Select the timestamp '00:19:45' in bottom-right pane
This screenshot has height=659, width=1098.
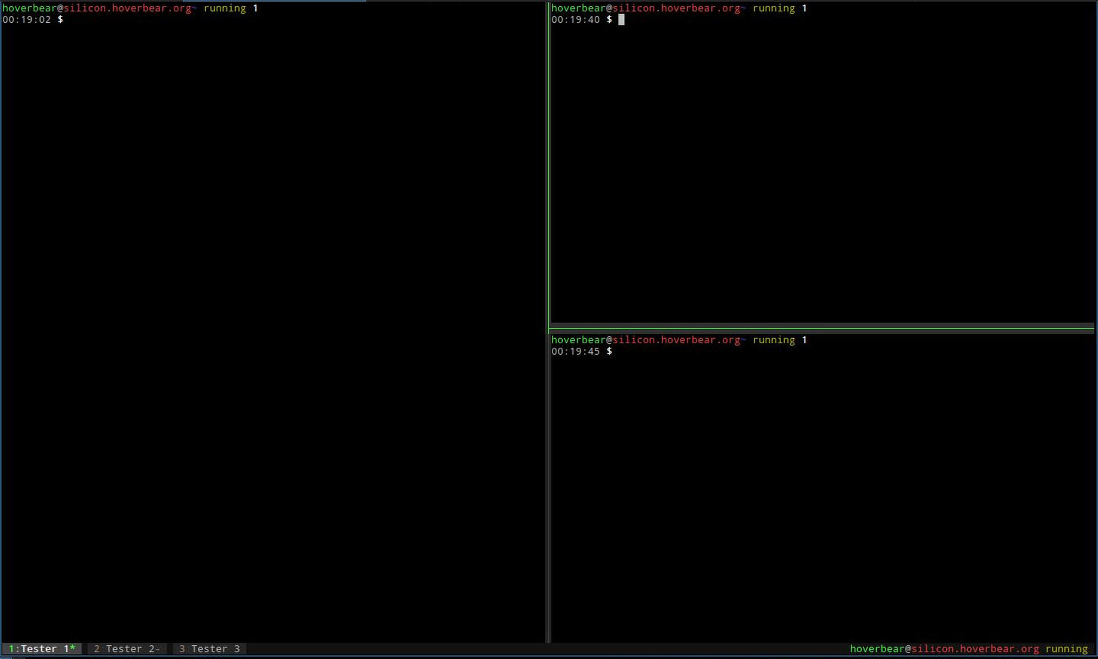click(576, 351)
